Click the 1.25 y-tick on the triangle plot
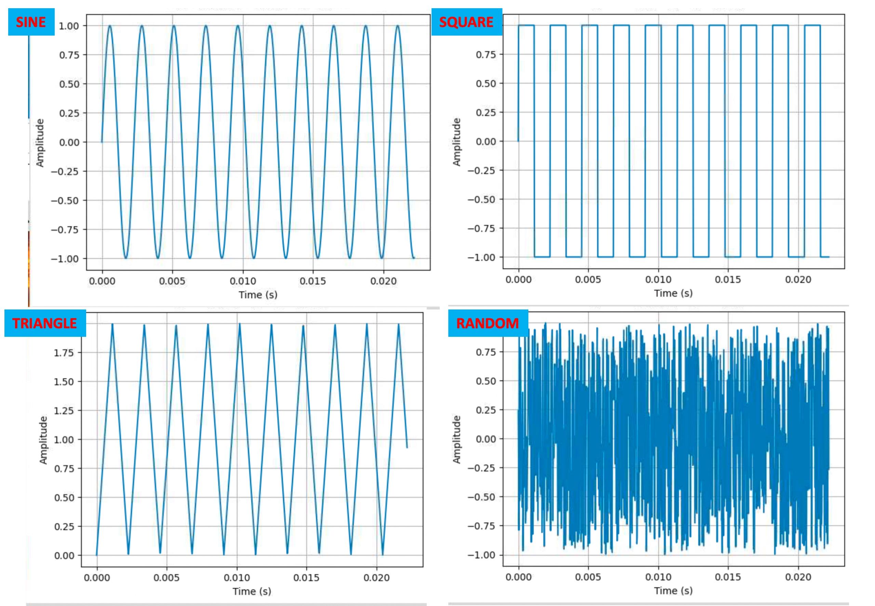The image size is (875, 606). [x=64, y=411]
